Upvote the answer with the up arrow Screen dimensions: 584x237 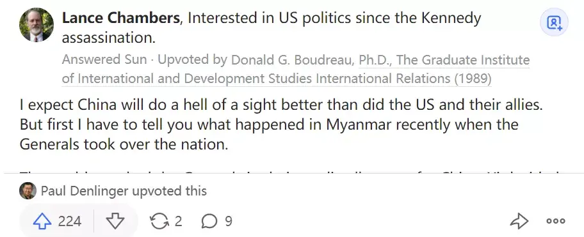pos(42,222)
